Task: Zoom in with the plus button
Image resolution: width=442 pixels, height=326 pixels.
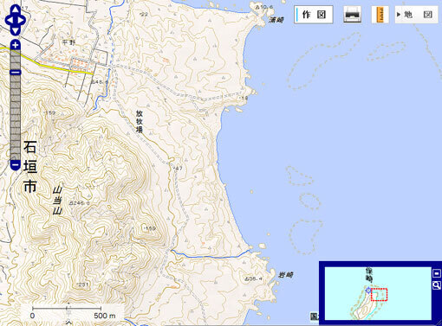Action: point(16,45)
